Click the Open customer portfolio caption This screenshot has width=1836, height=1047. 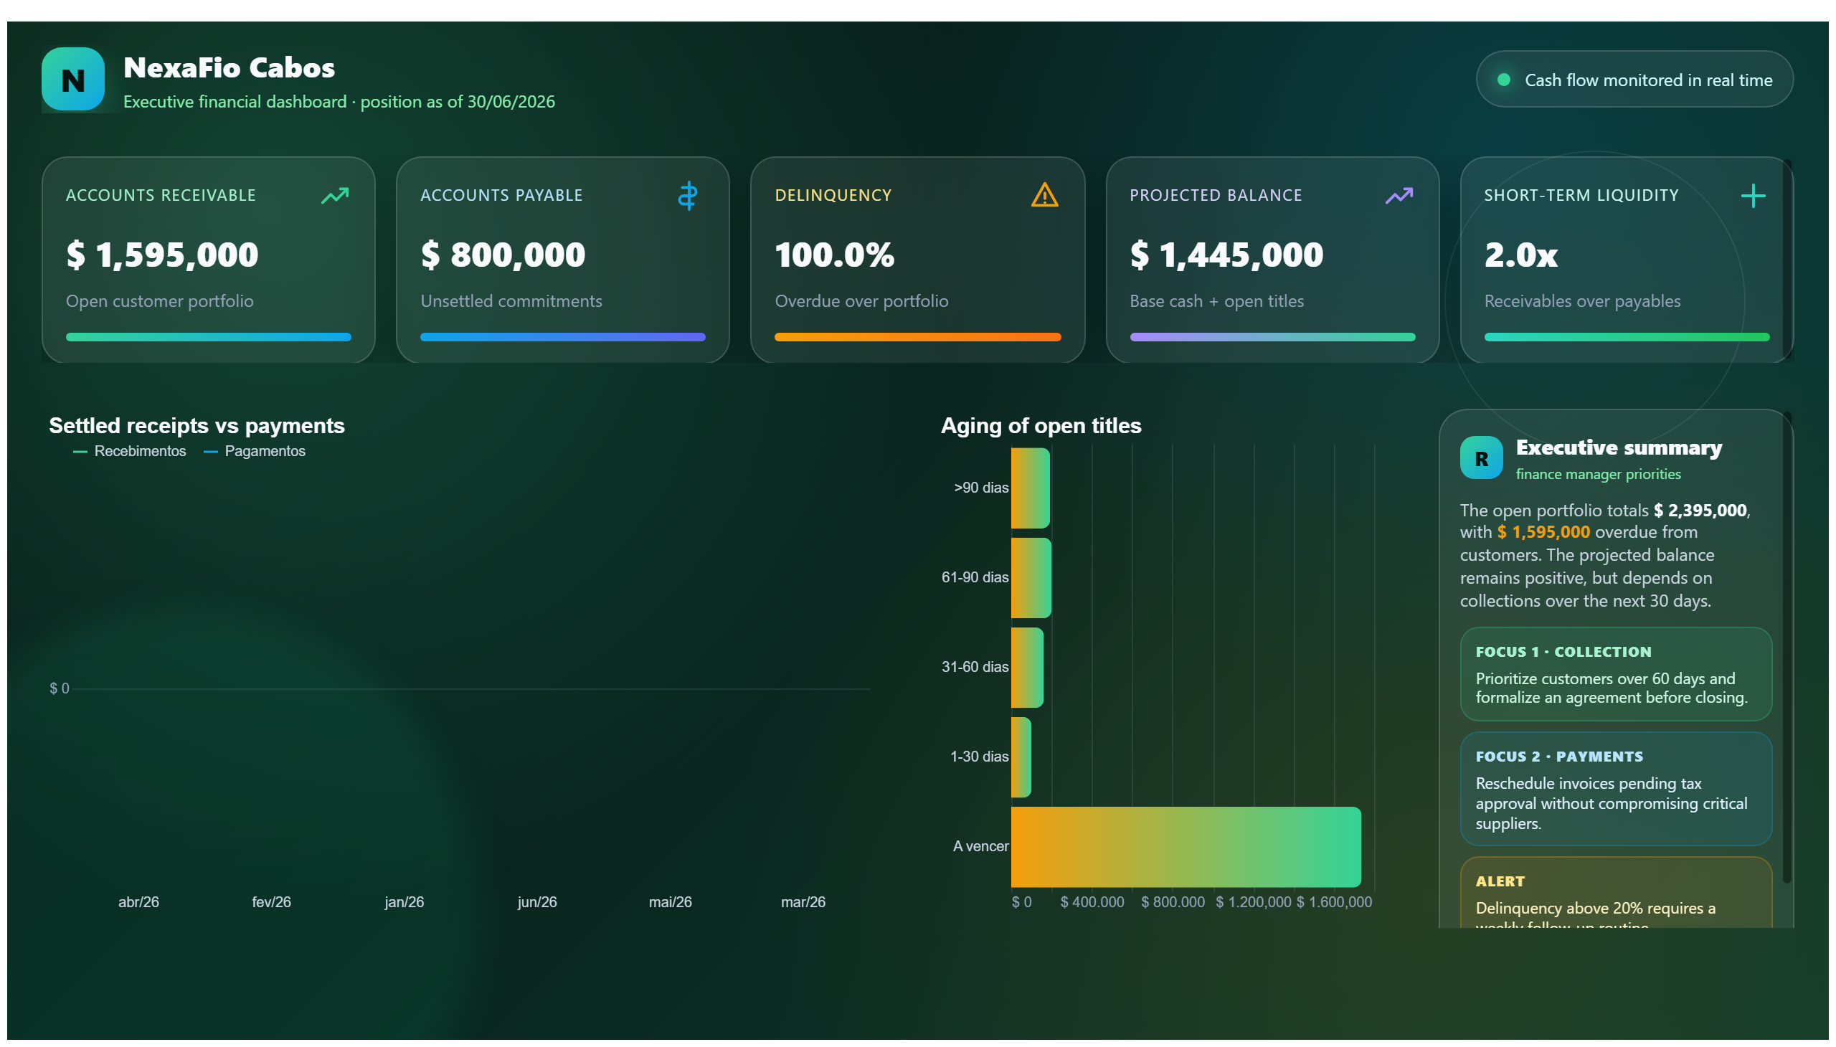coord(160,301)
